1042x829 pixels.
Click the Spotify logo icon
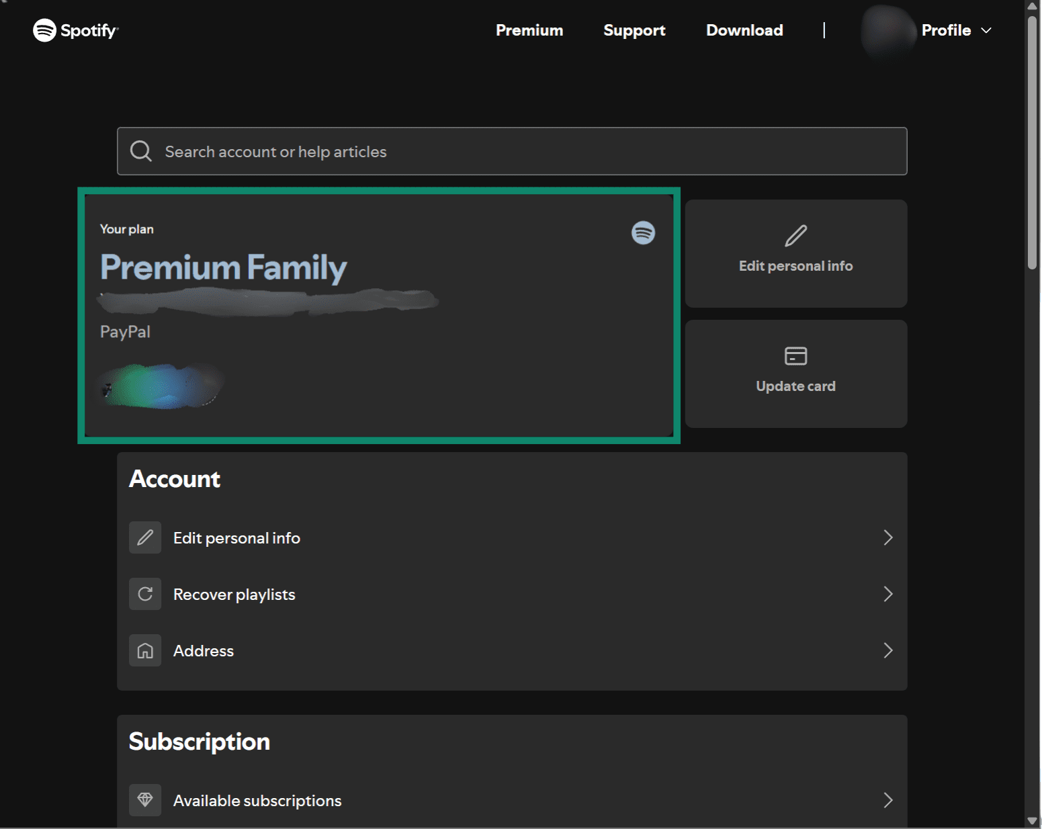pos(44,30)
